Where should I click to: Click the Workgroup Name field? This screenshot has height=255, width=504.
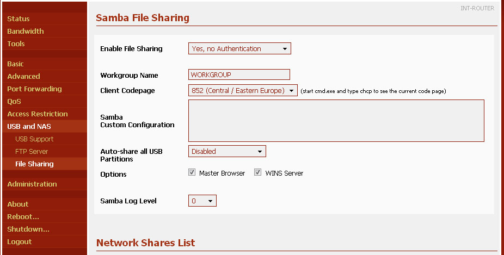pyautogui.click(x=239, y=74)
